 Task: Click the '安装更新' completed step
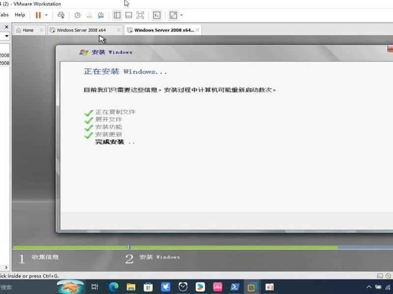(x=109, y=134)
